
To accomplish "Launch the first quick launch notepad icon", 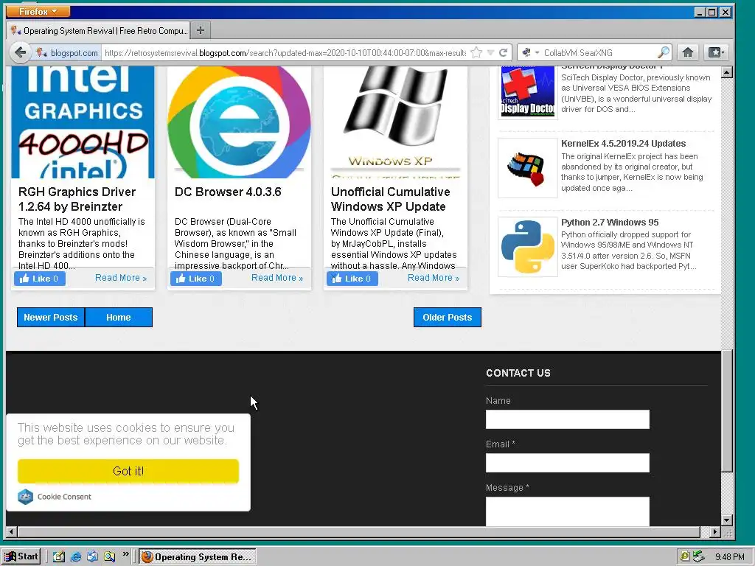I will 59,556.
